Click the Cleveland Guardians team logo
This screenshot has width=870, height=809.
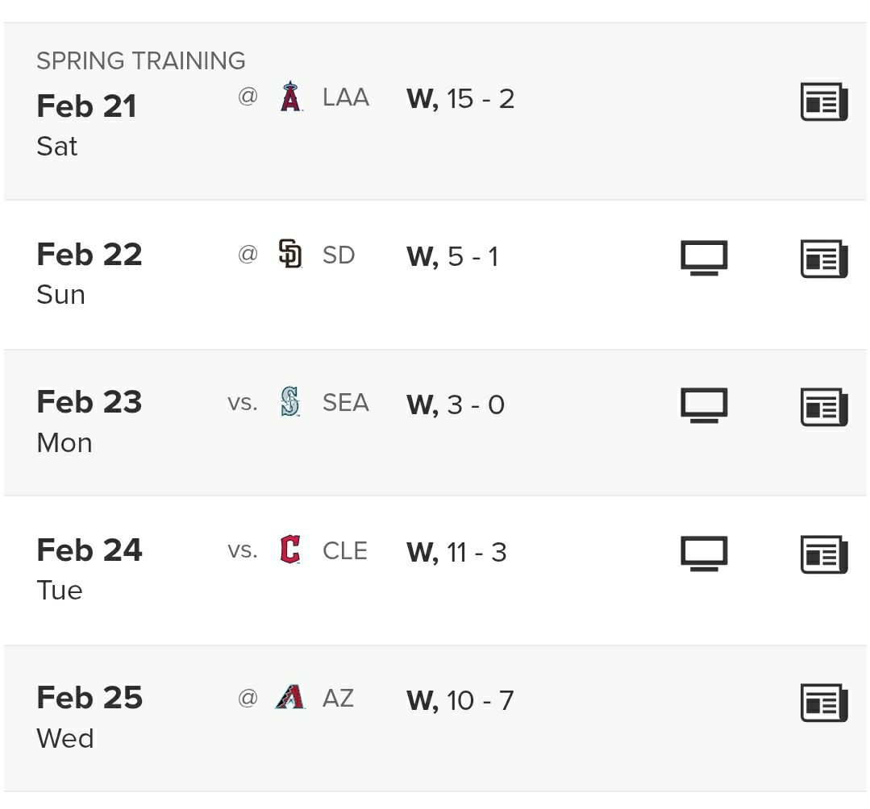tap(289, 550)
